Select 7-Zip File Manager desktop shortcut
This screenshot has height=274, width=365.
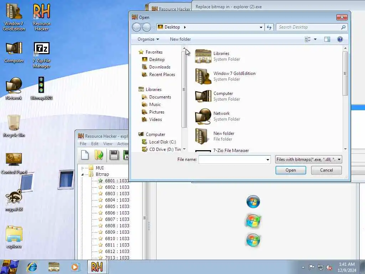pyautogui.click(x=42, y=55)
